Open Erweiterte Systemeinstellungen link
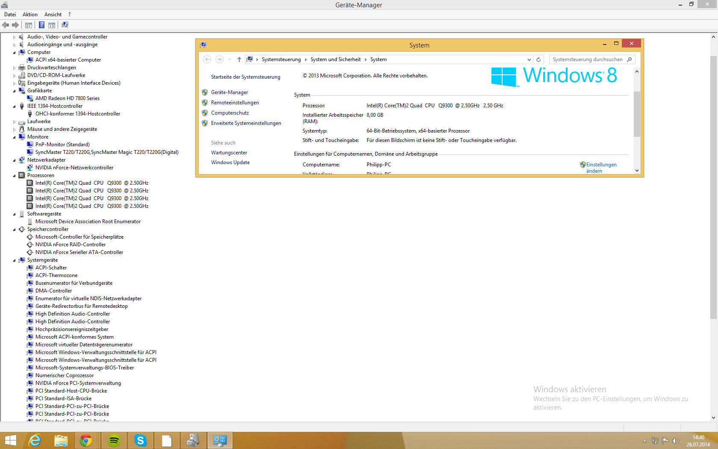Viewport: 718px width, 449px height. pos(246,123)
